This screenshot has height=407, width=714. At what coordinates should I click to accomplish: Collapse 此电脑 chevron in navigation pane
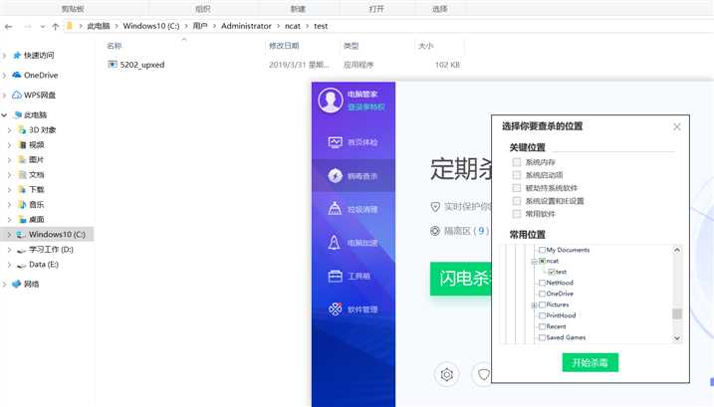[5, 115]
